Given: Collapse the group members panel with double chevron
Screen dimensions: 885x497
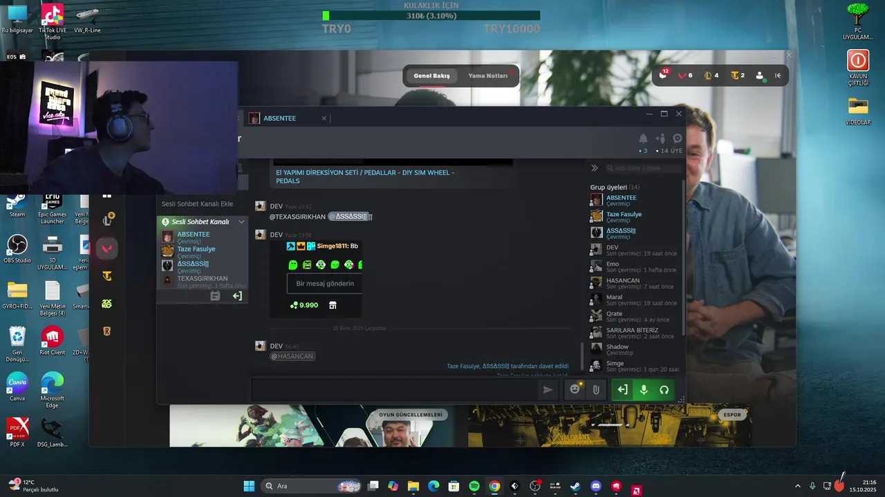Looking at the screenshot, I should 594,168.
